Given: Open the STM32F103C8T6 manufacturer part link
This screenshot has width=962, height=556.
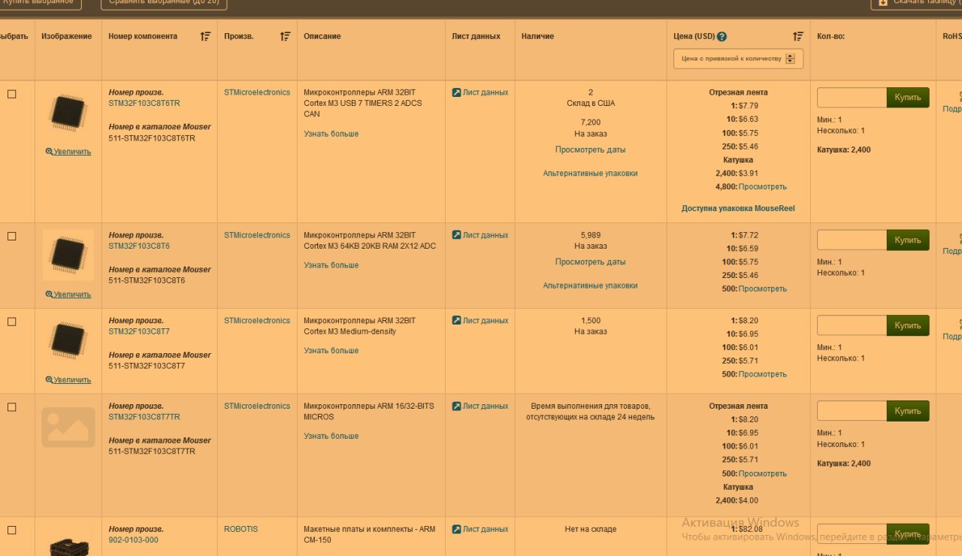Looking at the screenshot, I should pos(139,246).
